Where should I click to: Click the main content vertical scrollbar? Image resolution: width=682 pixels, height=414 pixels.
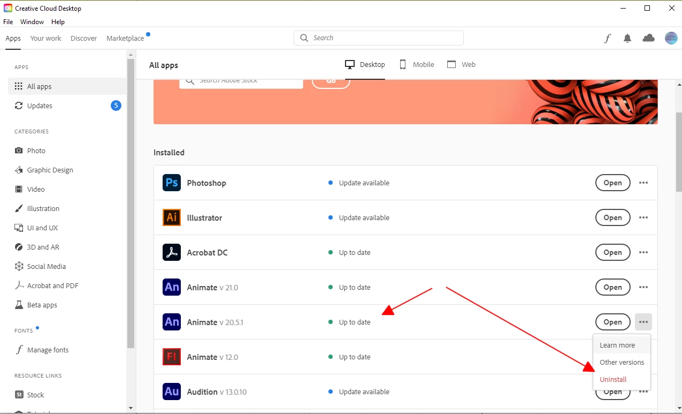679,152
